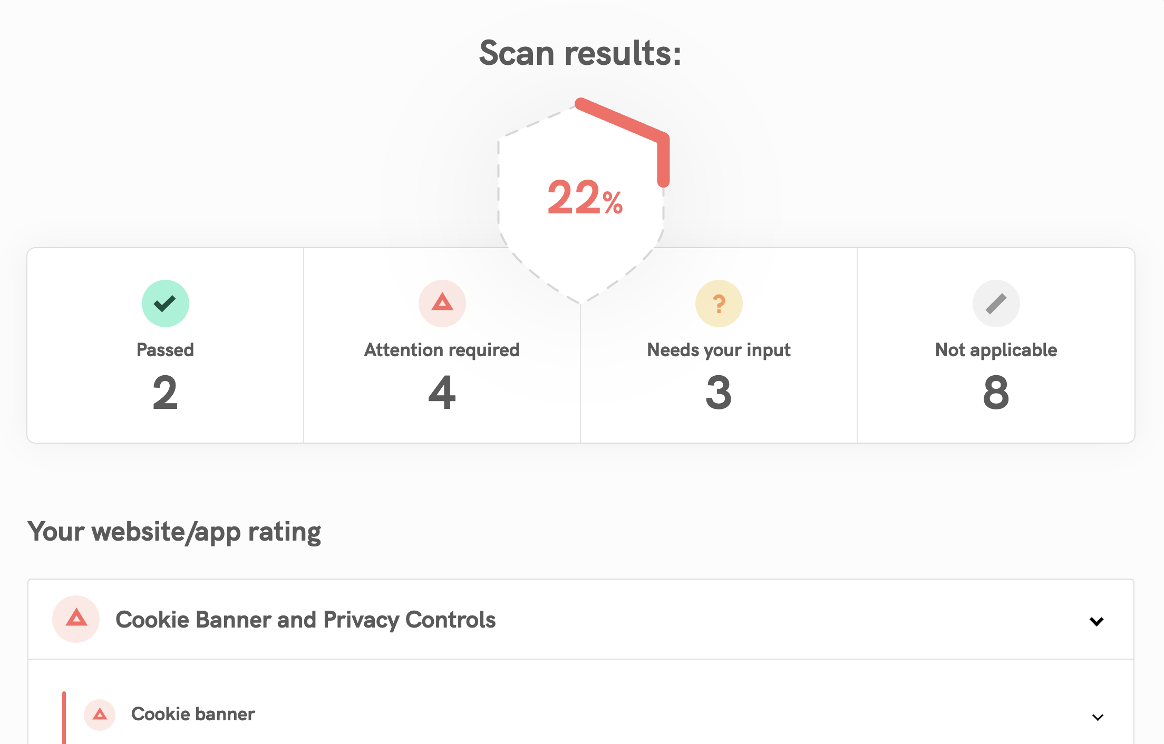Collapse Cookie Banner and Privacy Controls via chevron
This screenshot has height=744, width=1164.
tap(1097, 621)
